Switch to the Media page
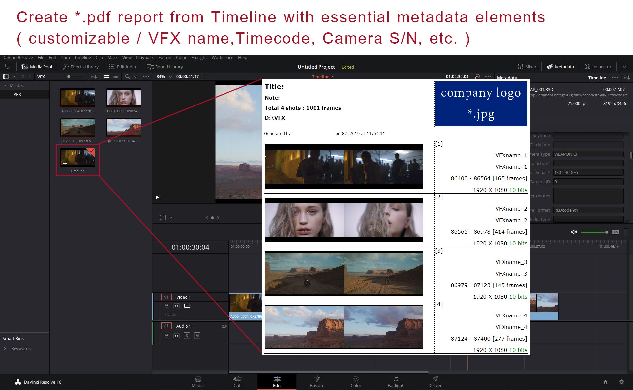 coord(197,382)
